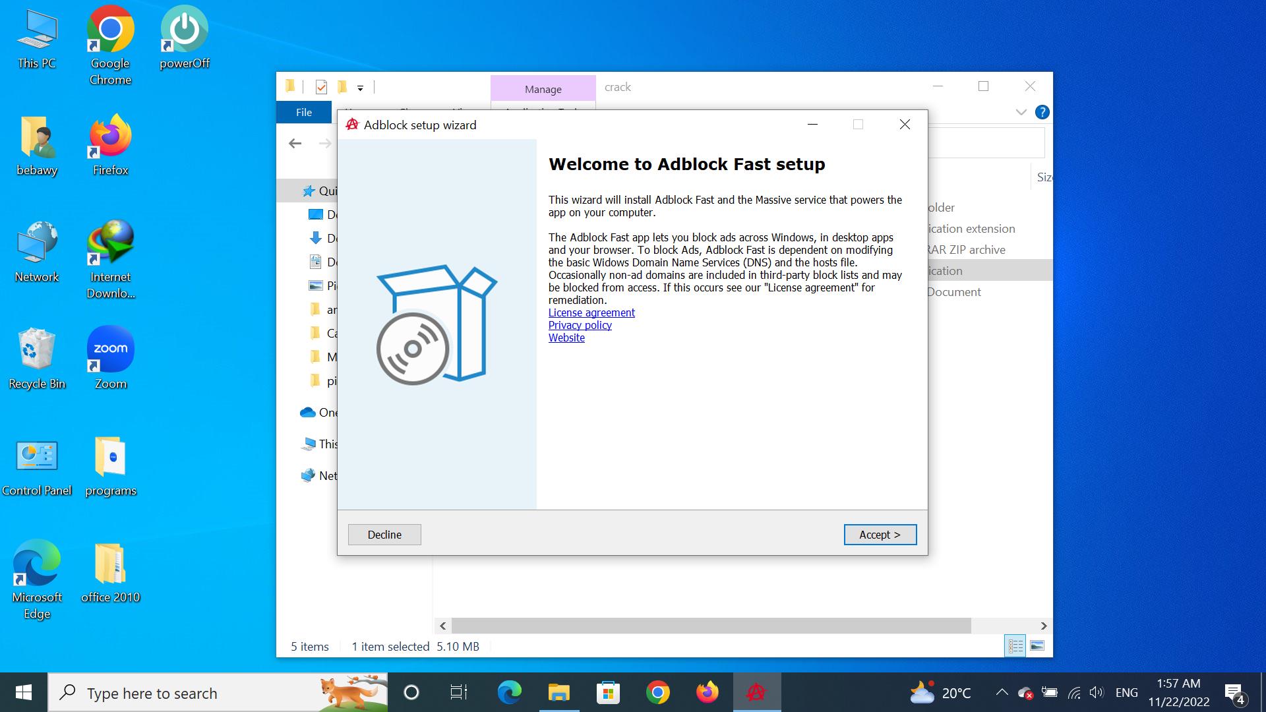1266x712 pixels.
Task: Open the Privacy policy link
Action: pos(580,325)
